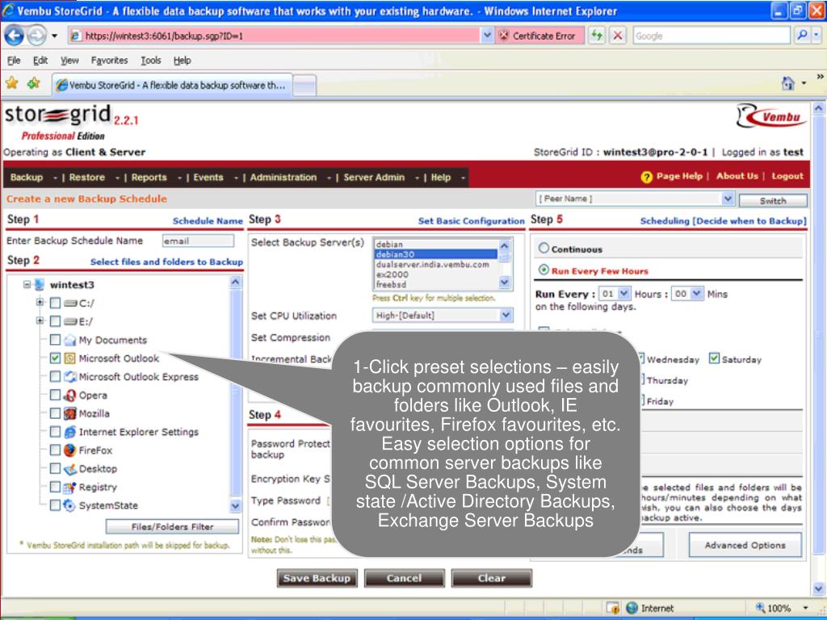Click the Stop loading red X icon
This screenshot has width=827, height=620.
coord(618,36)
